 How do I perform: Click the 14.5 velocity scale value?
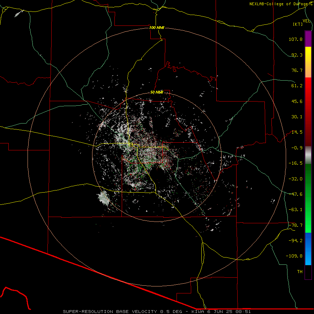tap(297, 132)
